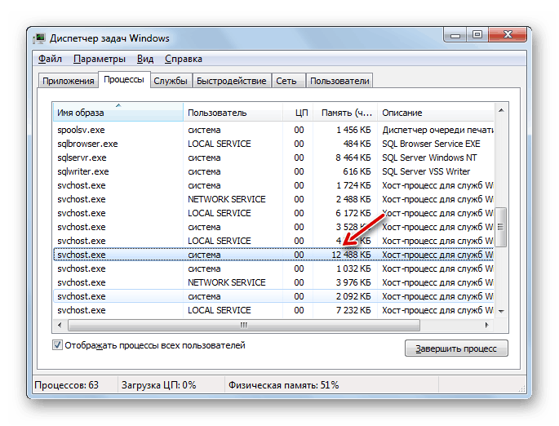Click the Task Manager title bar icon
Image resolution: width=559 pixels, height=426 pixels.
(39, 38)
